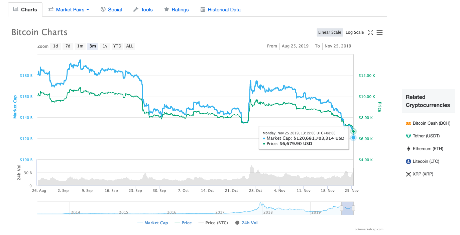Set zoom to 1d
Screen dimensions: 460x235
pyautogui.click(x=55, y=46)
